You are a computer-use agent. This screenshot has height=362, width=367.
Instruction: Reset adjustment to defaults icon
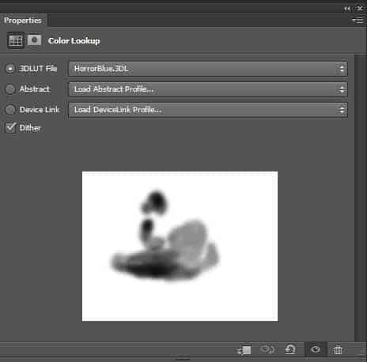pyautogui.click(x=290, y=349)
